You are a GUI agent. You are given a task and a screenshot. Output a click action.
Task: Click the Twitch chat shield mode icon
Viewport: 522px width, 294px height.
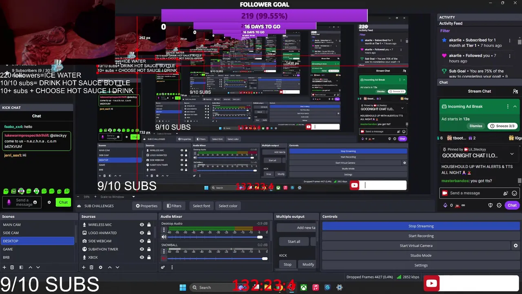pyautogui.click(x=490, y=205)
